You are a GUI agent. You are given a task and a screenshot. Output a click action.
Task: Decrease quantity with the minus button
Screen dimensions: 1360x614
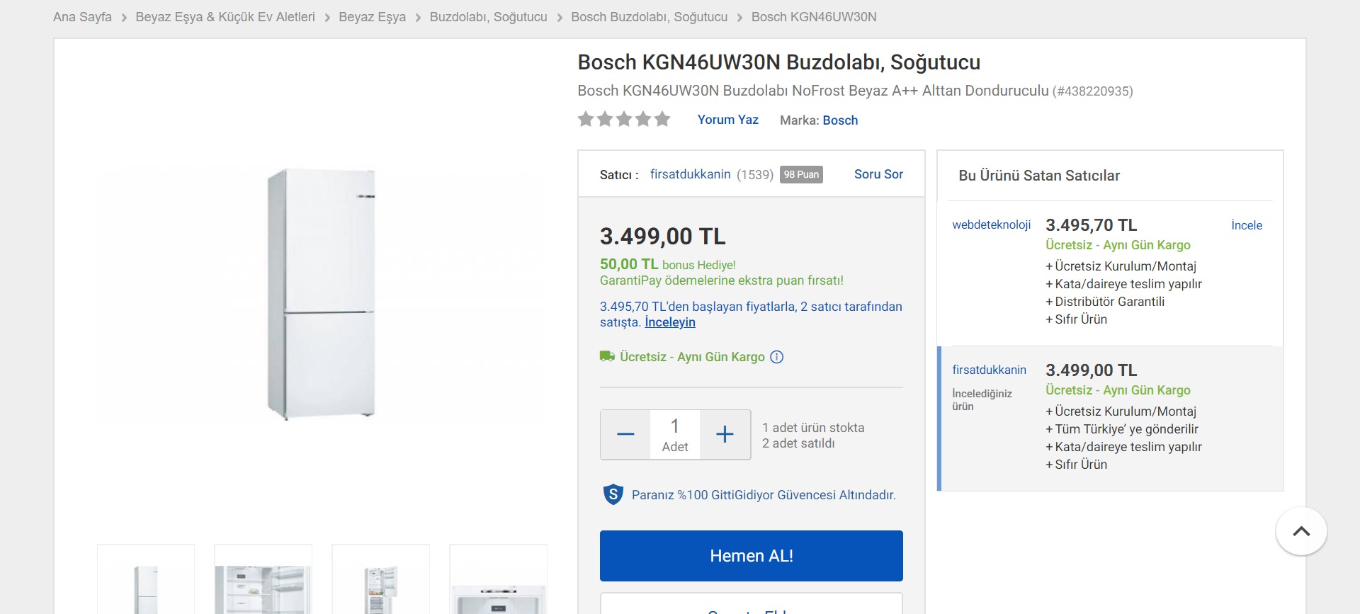(x=625, y=434)
